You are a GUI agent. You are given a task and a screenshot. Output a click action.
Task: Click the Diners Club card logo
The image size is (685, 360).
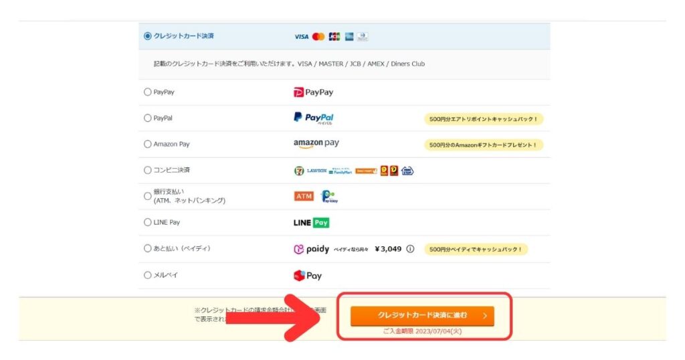363,37
